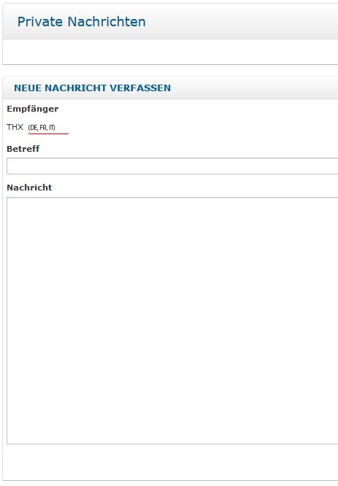This screenshot has height=486, width=338.
Task: Click empty bar beneath Private Nachrichten title
Action: (170, 52)
